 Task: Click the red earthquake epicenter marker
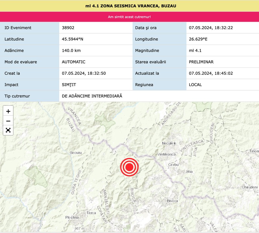click(x=129, y=167)
